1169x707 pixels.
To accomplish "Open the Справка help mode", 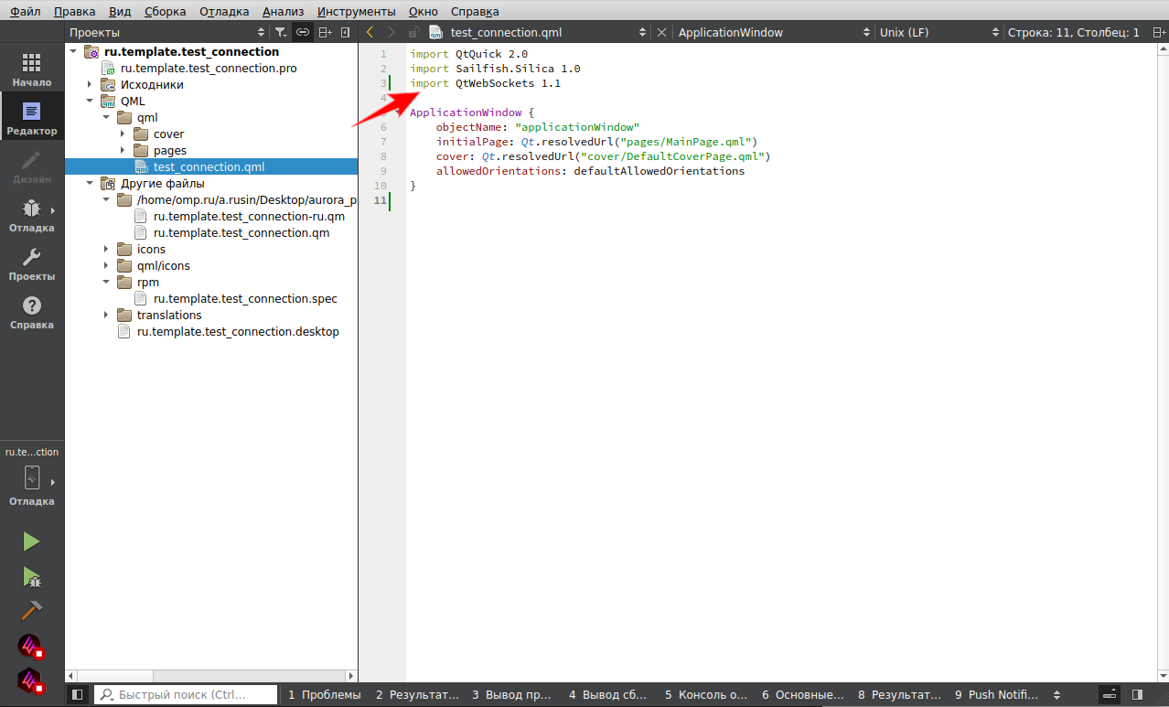I will [32, 312].
